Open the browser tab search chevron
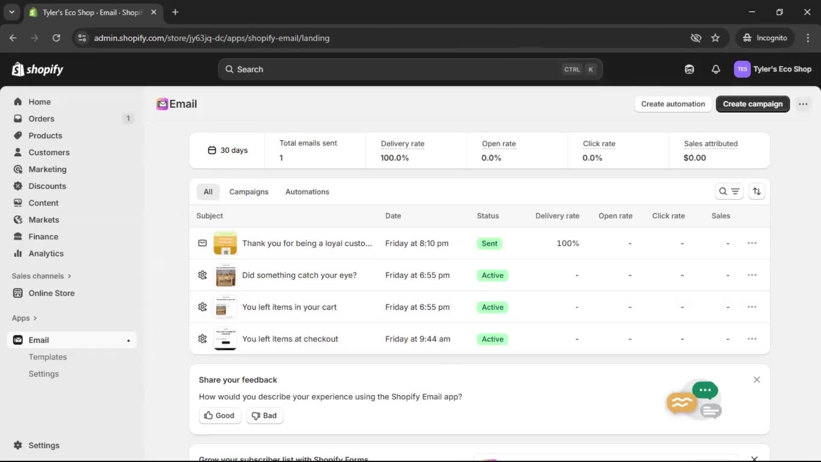The width and height of the screenshot is (821, 462). tap(12, 12)
